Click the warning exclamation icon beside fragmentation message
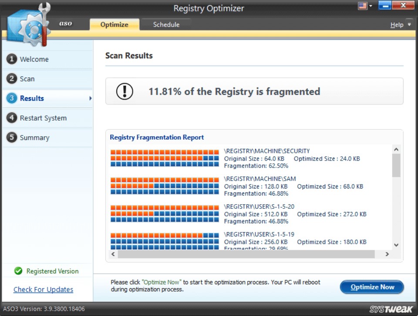 pyautogui.click(x=125, y=91)
